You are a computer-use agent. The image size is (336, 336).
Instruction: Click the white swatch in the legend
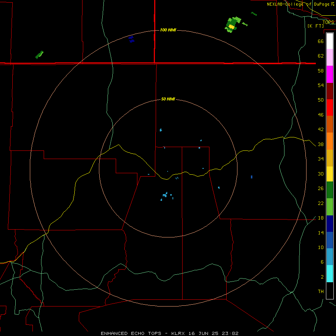[330, 41]
